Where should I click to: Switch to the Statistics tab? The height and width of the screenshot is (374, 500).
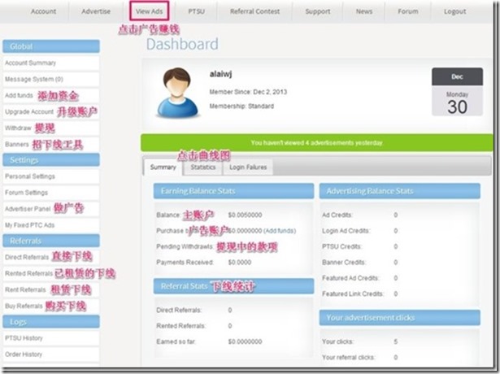click(x=203, y=167)
